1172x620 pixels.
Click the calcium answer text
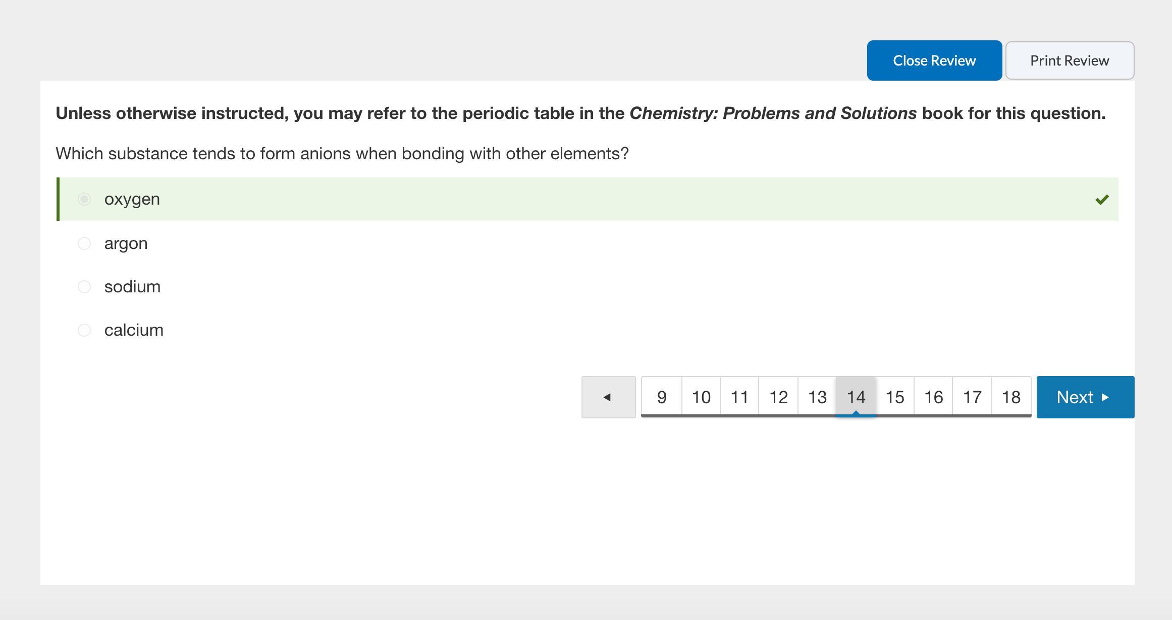tap(134, 330)
